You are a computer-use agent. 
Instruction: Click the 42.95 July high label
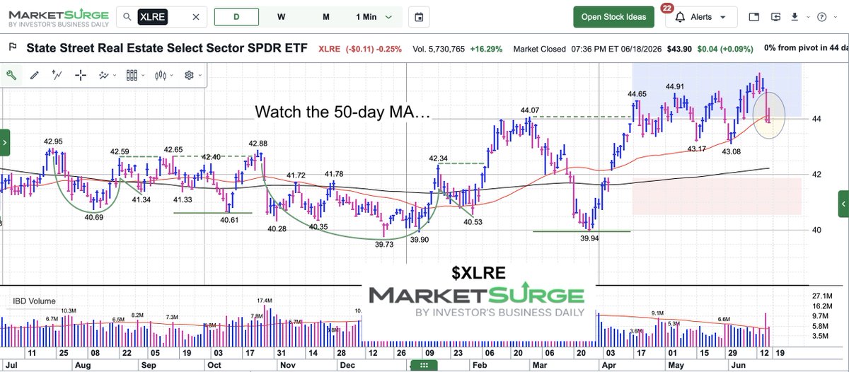54,141
